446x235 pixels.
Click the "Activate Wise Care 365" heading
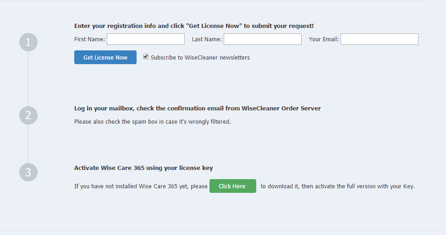click(143, 168)
